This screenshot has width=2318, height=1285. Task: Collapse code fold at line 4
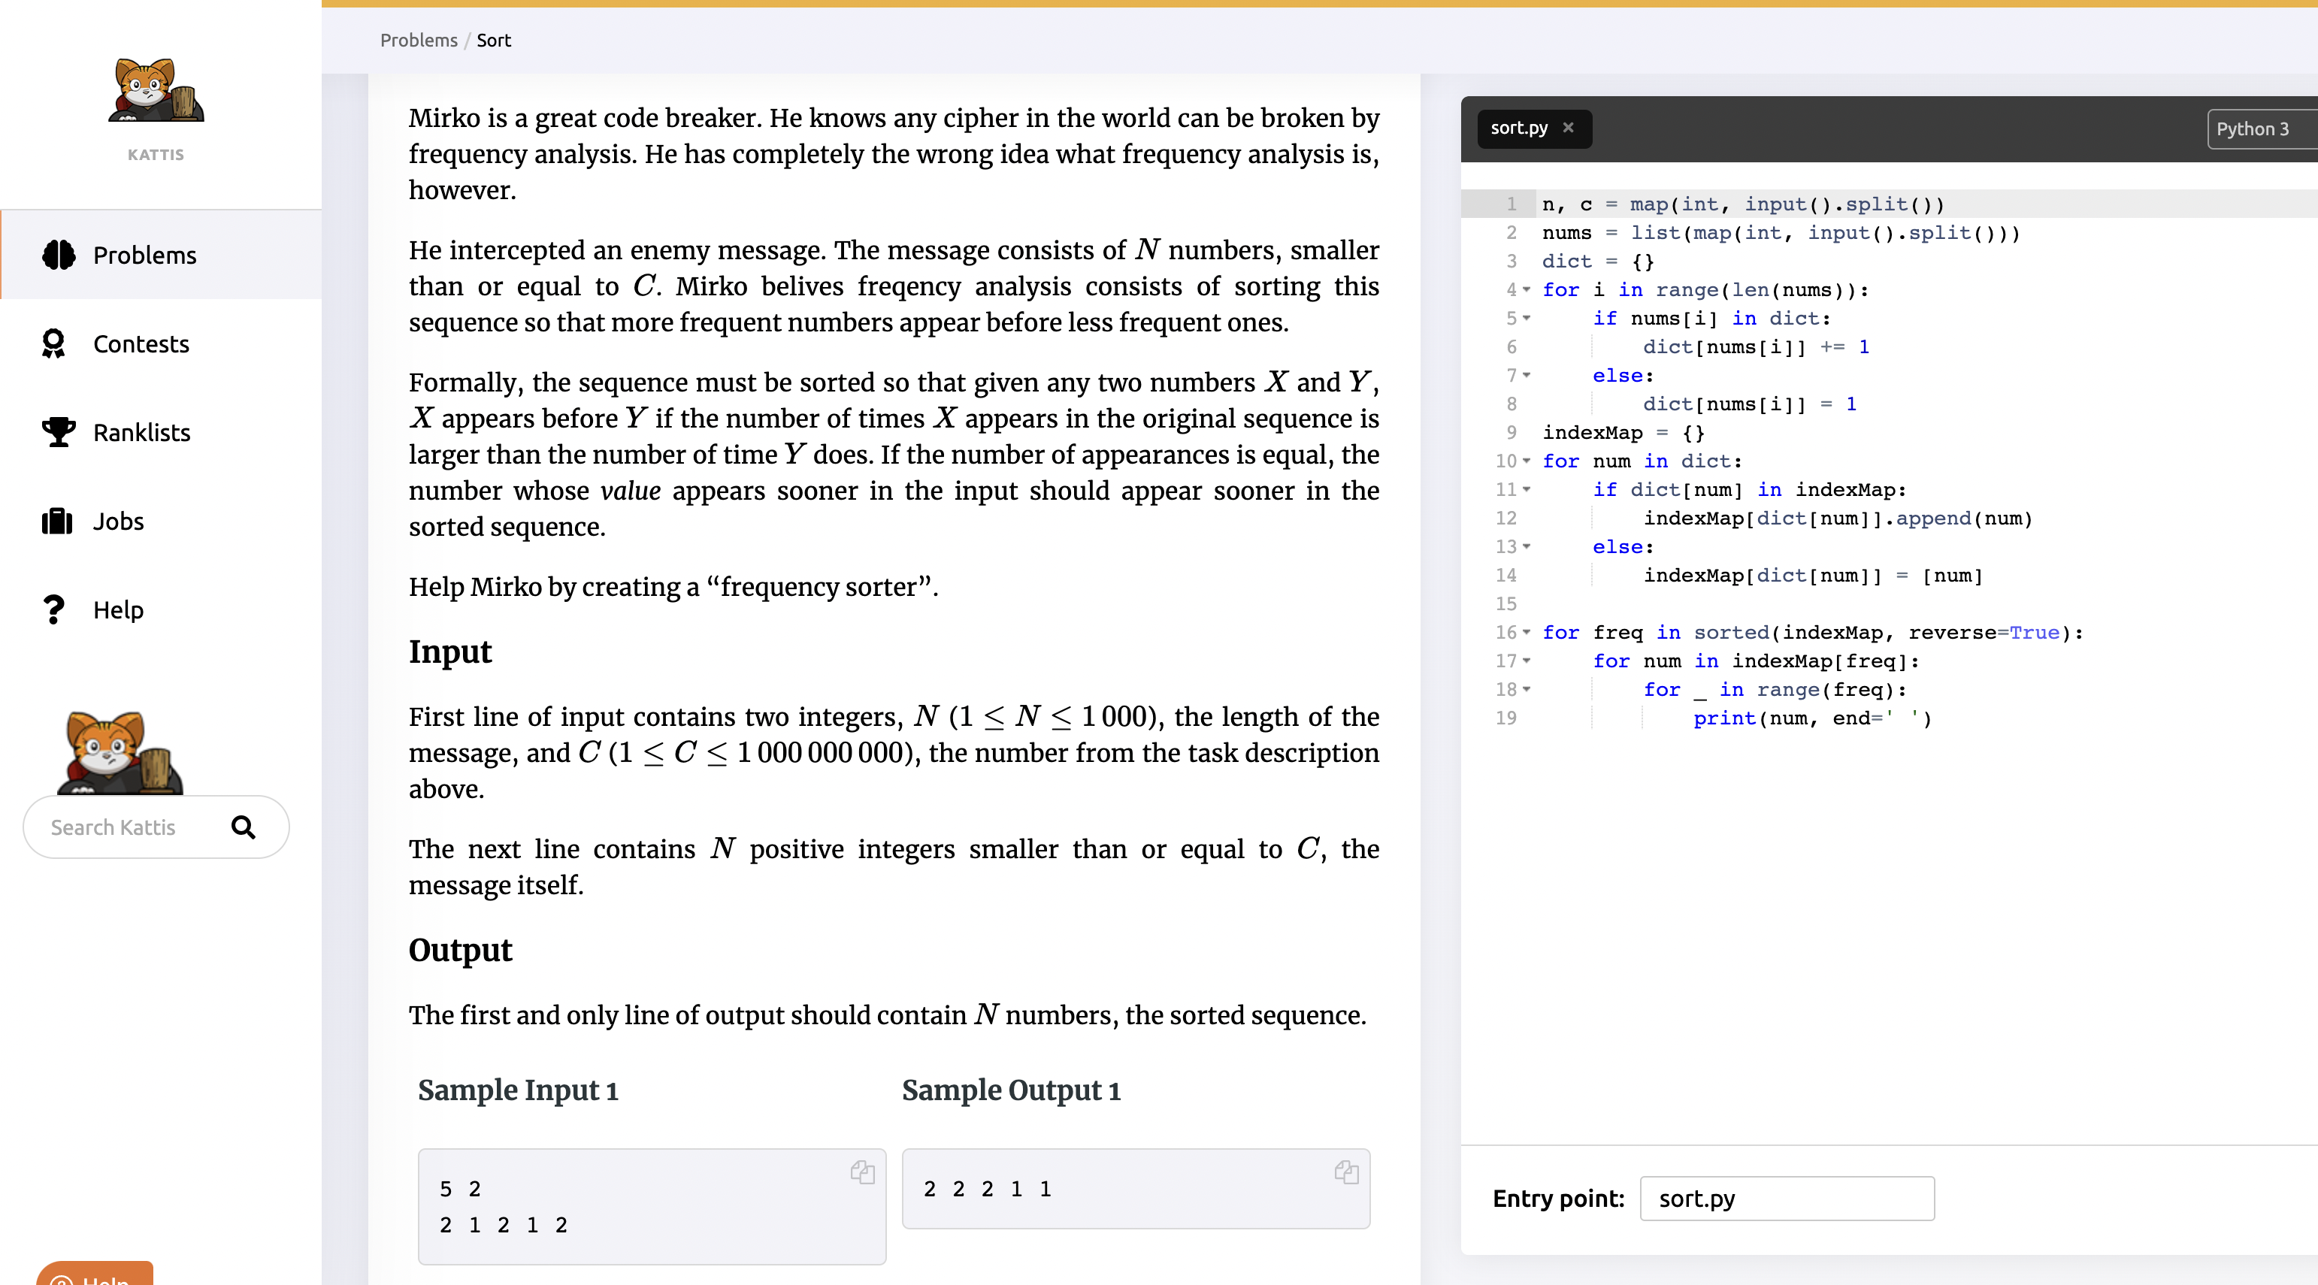pyautogui.click(x=1527, y=290)
